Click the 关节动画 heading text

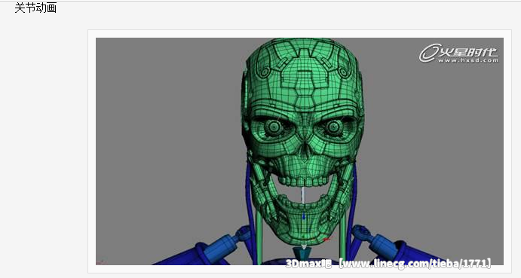[35, 8]
